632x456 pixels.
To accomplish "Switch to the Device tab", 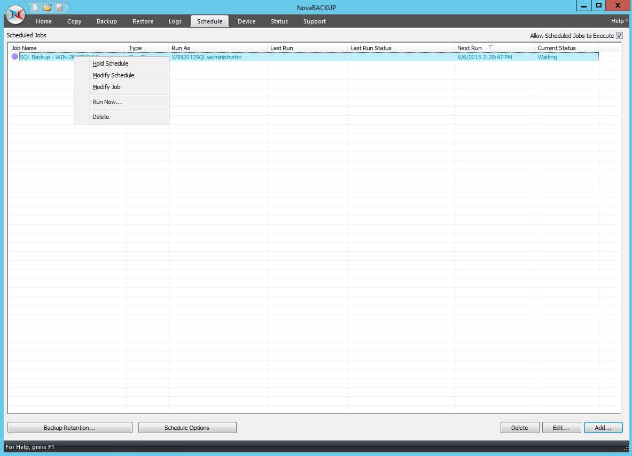I will coord(246,21).
